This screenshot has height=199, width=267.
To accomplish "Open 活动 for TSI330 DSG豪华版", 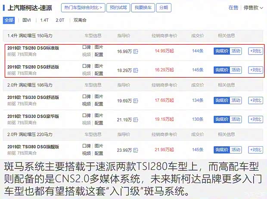I will [236, 119].
